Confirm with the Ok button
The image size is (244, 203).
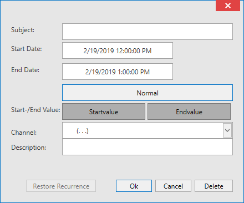click(x=134, y=186)
